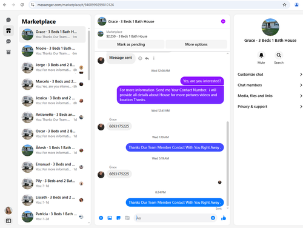Open the $2,250 3 Beds listing link
The height and width of the screenshot is (228, 303).
coord(127,36)
